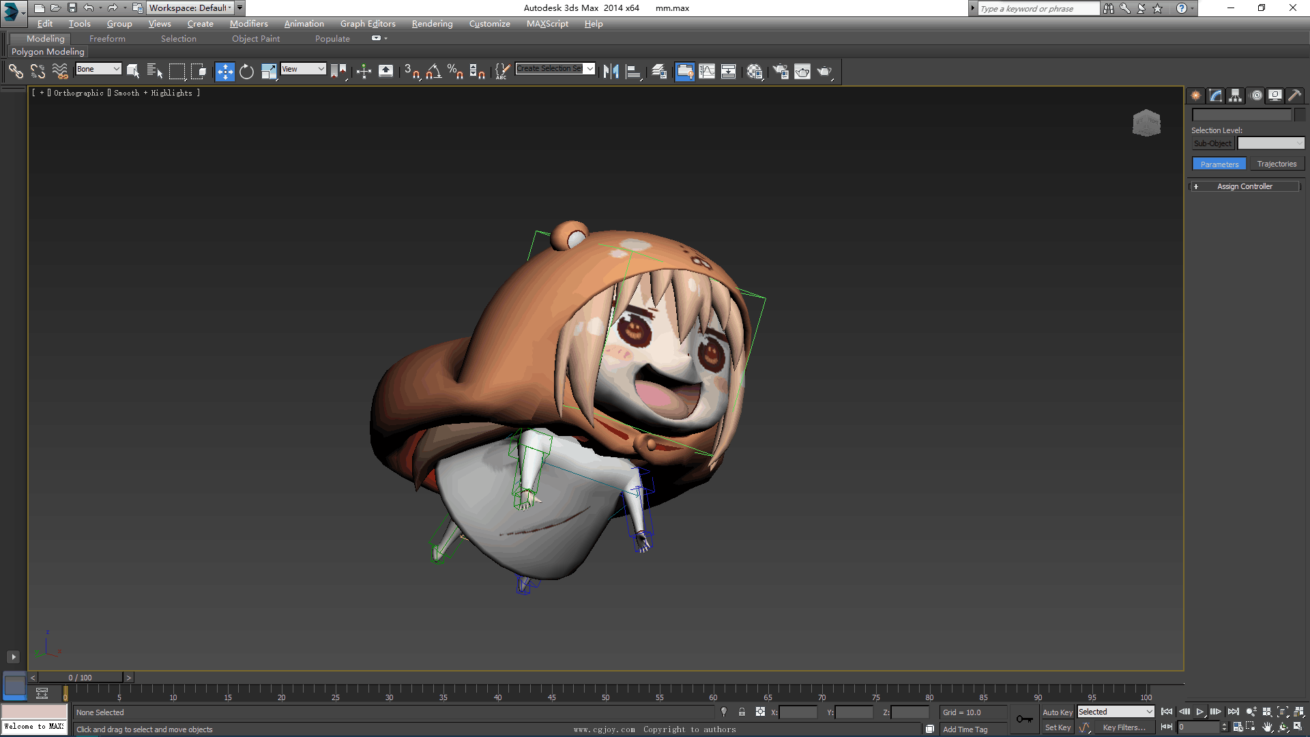Expand the Assign Controller rollout
Viewport: 1310px width, 737px height.
(1244, 186)
